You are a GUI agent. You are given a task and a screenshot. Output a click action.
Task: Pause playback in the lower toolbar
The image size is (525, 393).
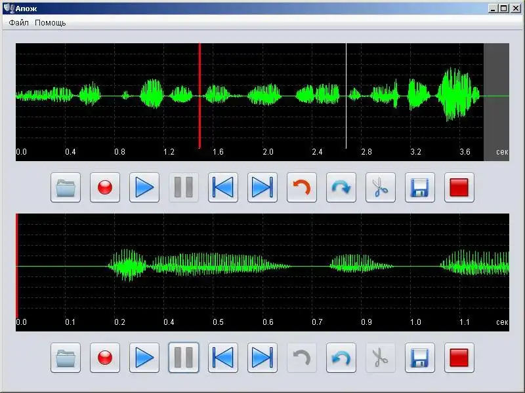click(x=184, y=358)
